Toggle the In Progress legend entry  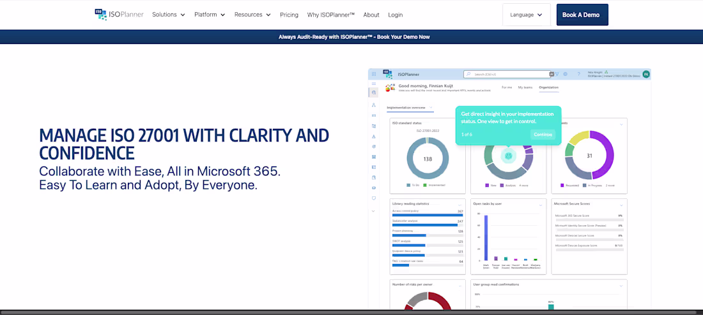coord(591,185)
